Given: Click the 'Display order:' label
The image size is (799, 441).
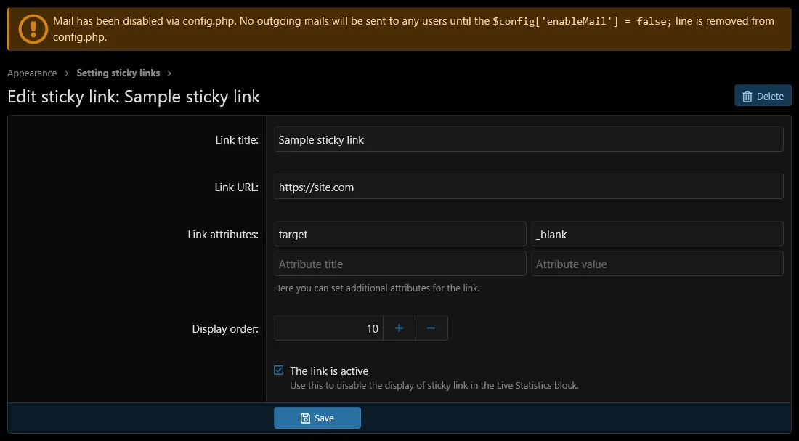Looking at the screenshot, I should click(225, 329).
